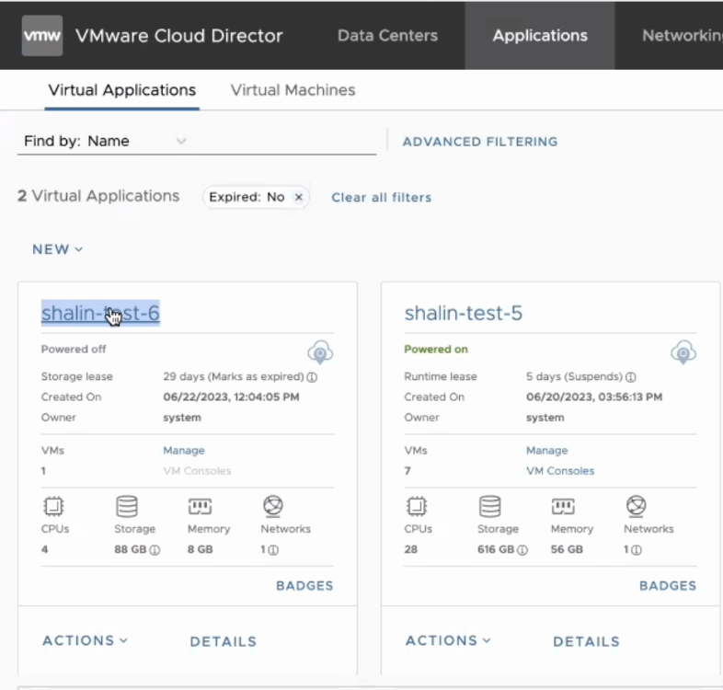Open the 'Find by: Name' dropdown
The image size is (723, 690).
coord(180,141)
